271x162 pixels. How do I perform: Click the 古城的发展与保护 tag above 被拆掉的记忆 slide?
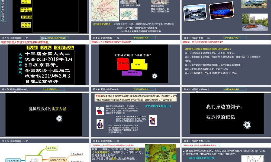coord(235,89)
